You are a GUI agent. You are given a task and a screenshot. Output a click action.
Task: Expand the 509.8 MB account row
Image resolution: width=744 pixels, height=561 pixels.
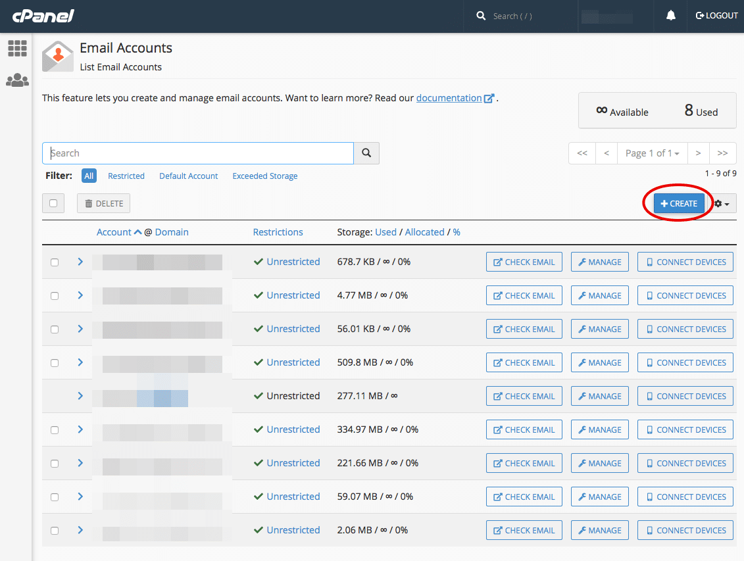80,362
